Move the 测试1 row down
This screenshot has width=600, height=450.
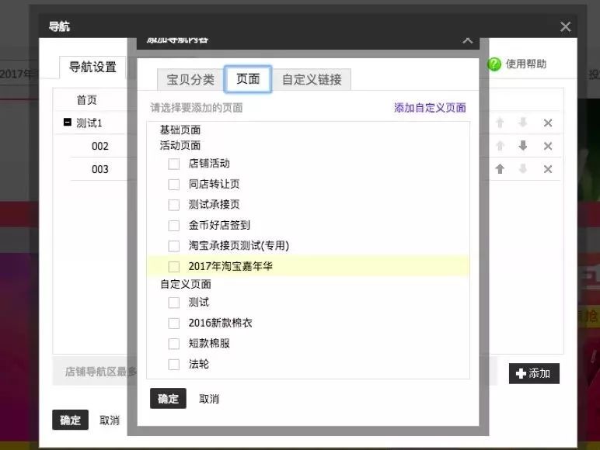(x=523, y=123)
